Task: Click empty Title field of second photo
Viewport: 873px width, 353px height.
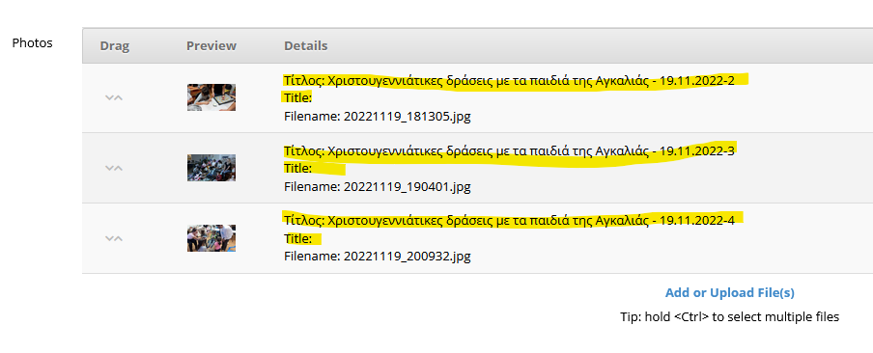Action: click(x=297, y=169)
